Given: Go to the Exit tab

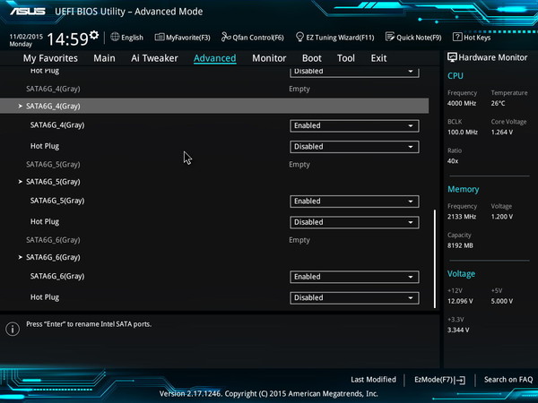Looking at the screenshot, I should [x=378, y=58].
